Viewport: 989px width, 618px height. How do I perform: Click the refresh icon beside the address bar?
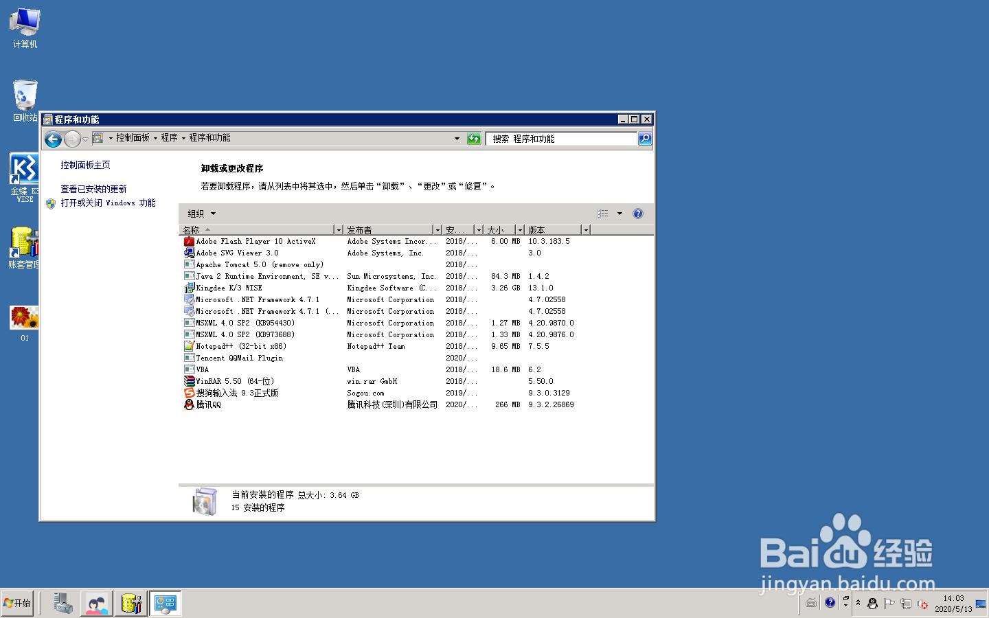474,139
